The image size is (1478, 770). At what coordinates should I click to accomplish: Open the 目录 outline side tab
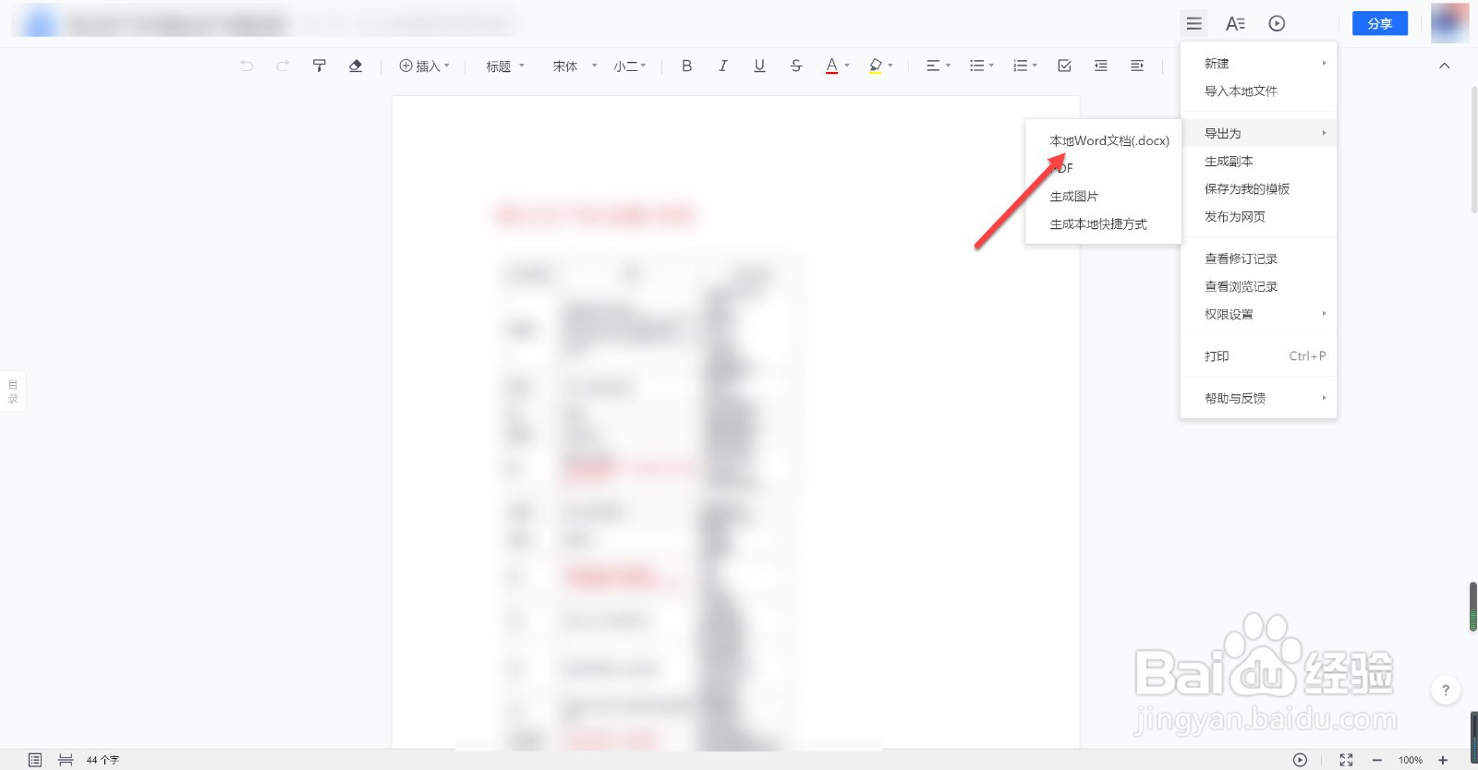pos(13,391)
